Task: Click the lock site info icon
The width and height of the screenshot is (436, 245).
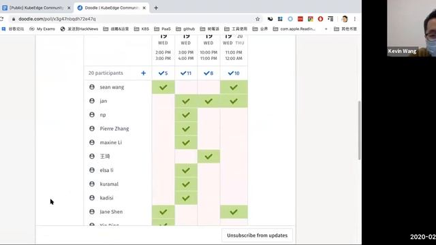Action: click(x=14, y=19)
